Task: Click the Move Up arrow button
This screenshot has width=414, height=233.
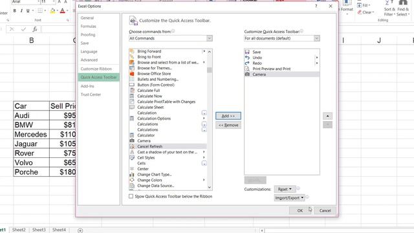Action: (x=327, y=116)
